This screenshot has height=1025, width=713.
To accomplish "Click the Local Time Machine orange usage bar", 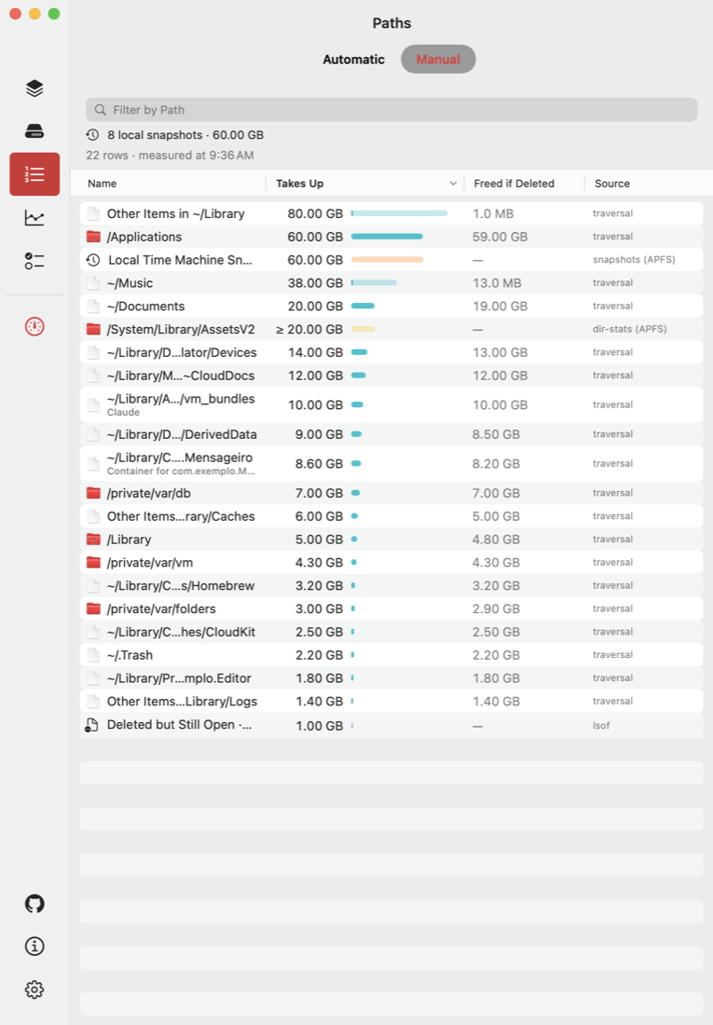I will pos(387,260).
